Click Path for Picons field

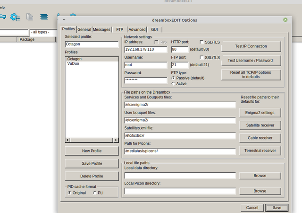[x=180, y=151]
